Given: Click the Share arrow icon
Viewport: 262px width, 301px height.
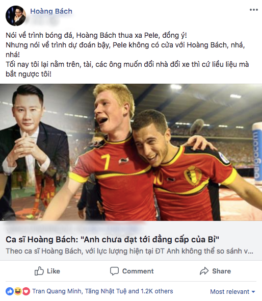Looking at the screenshot, I should tap(204, 271).
